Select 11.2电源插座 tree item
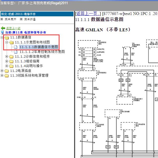158x158 pixels. [21, 71]
